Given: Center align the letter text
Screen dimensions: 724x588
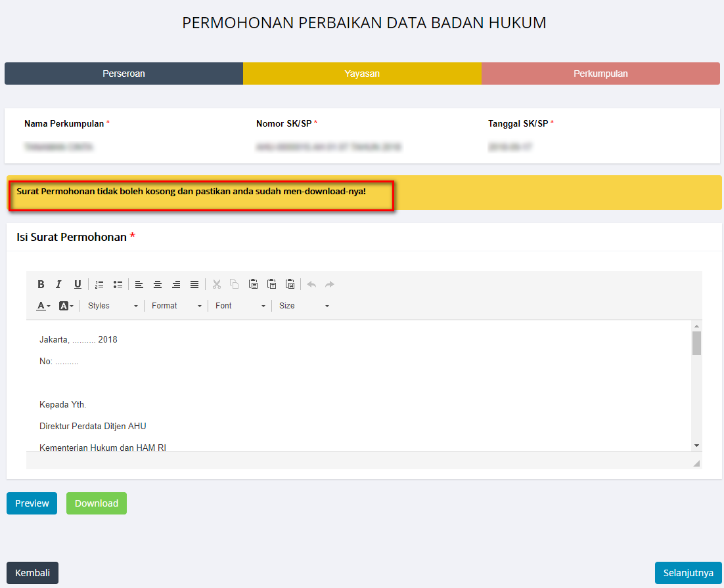Looking at the screenshot, I should click(158, 284).
